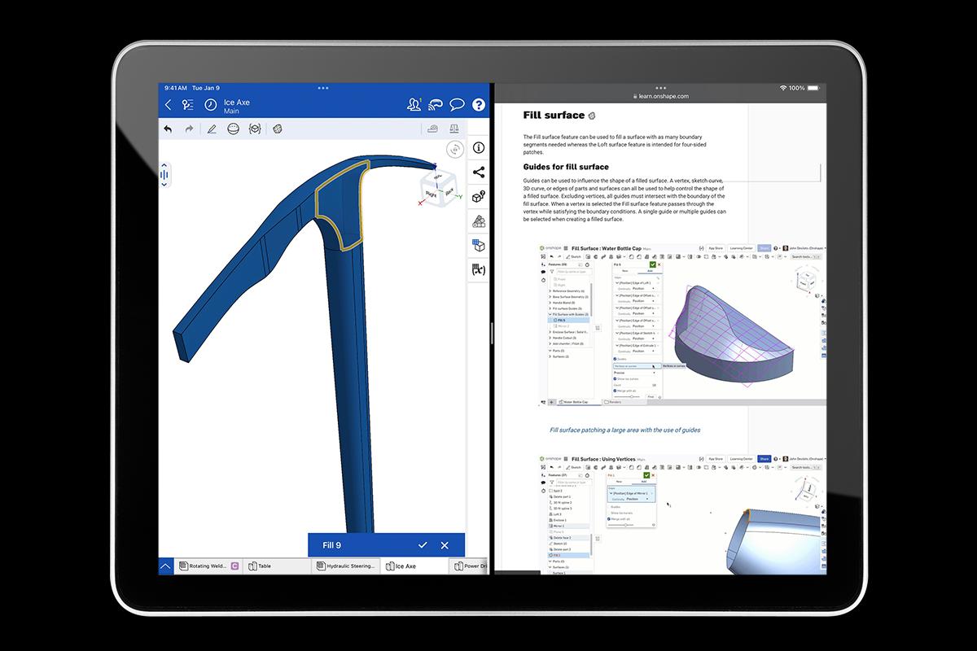Open the Share panel from the right sidebar
This screenshot has width=977, height=651.
(x=478, y=172)
